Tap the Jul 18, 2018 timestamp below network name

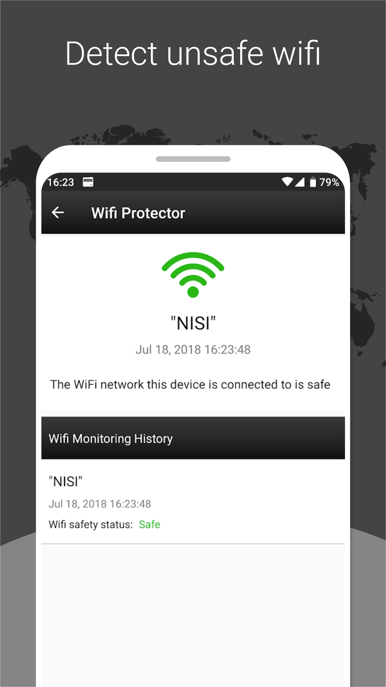coord(193,350)
